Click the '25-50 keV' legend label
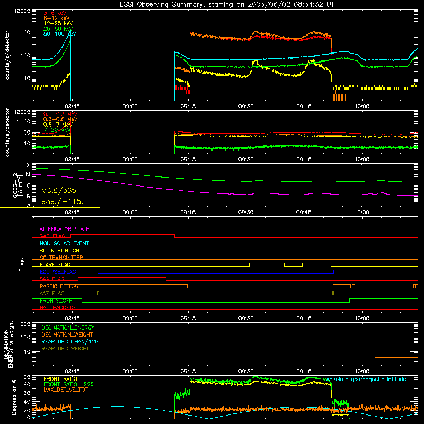 58,29
